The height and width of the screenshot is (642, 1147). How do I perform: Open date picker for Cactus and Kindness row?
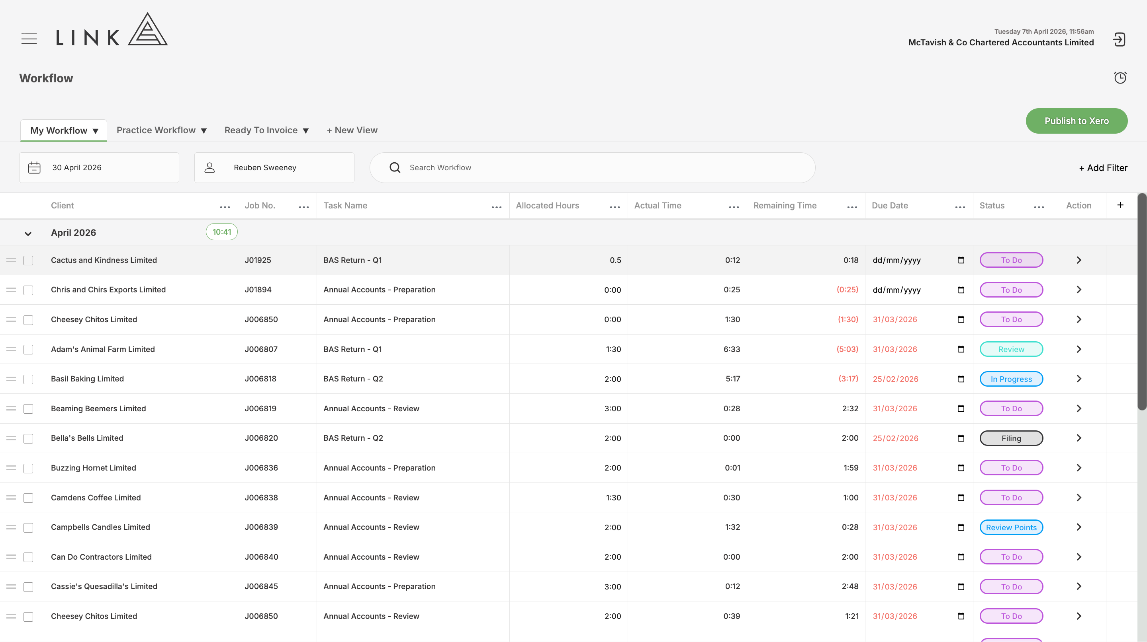[x=961, y=260]
